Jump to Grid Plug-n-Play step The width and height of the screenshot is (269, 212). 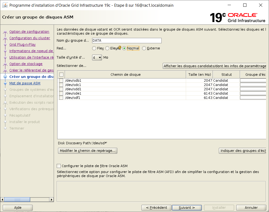(x=23, y=44)
